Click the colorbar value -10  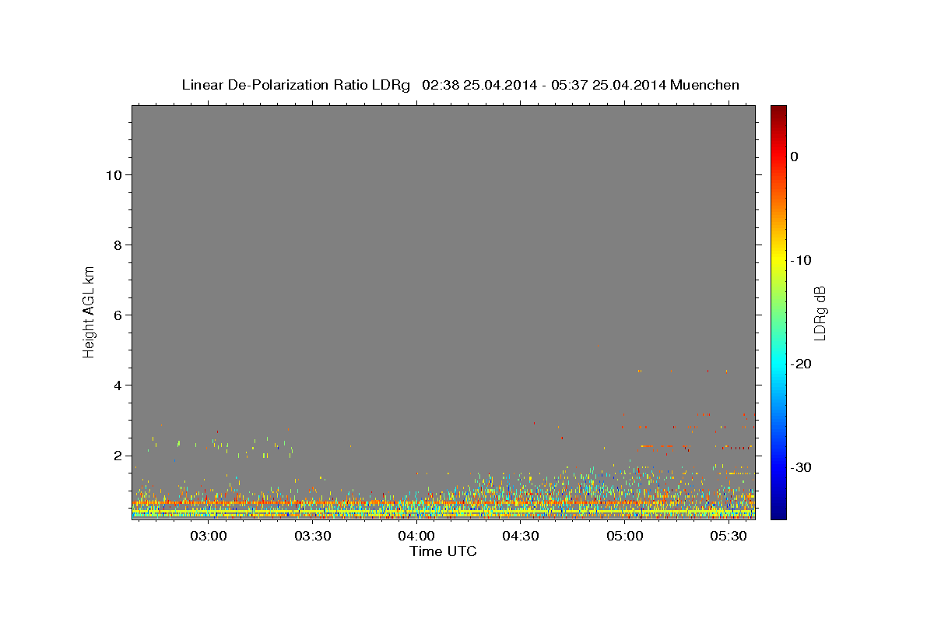[x=802, y=260]
